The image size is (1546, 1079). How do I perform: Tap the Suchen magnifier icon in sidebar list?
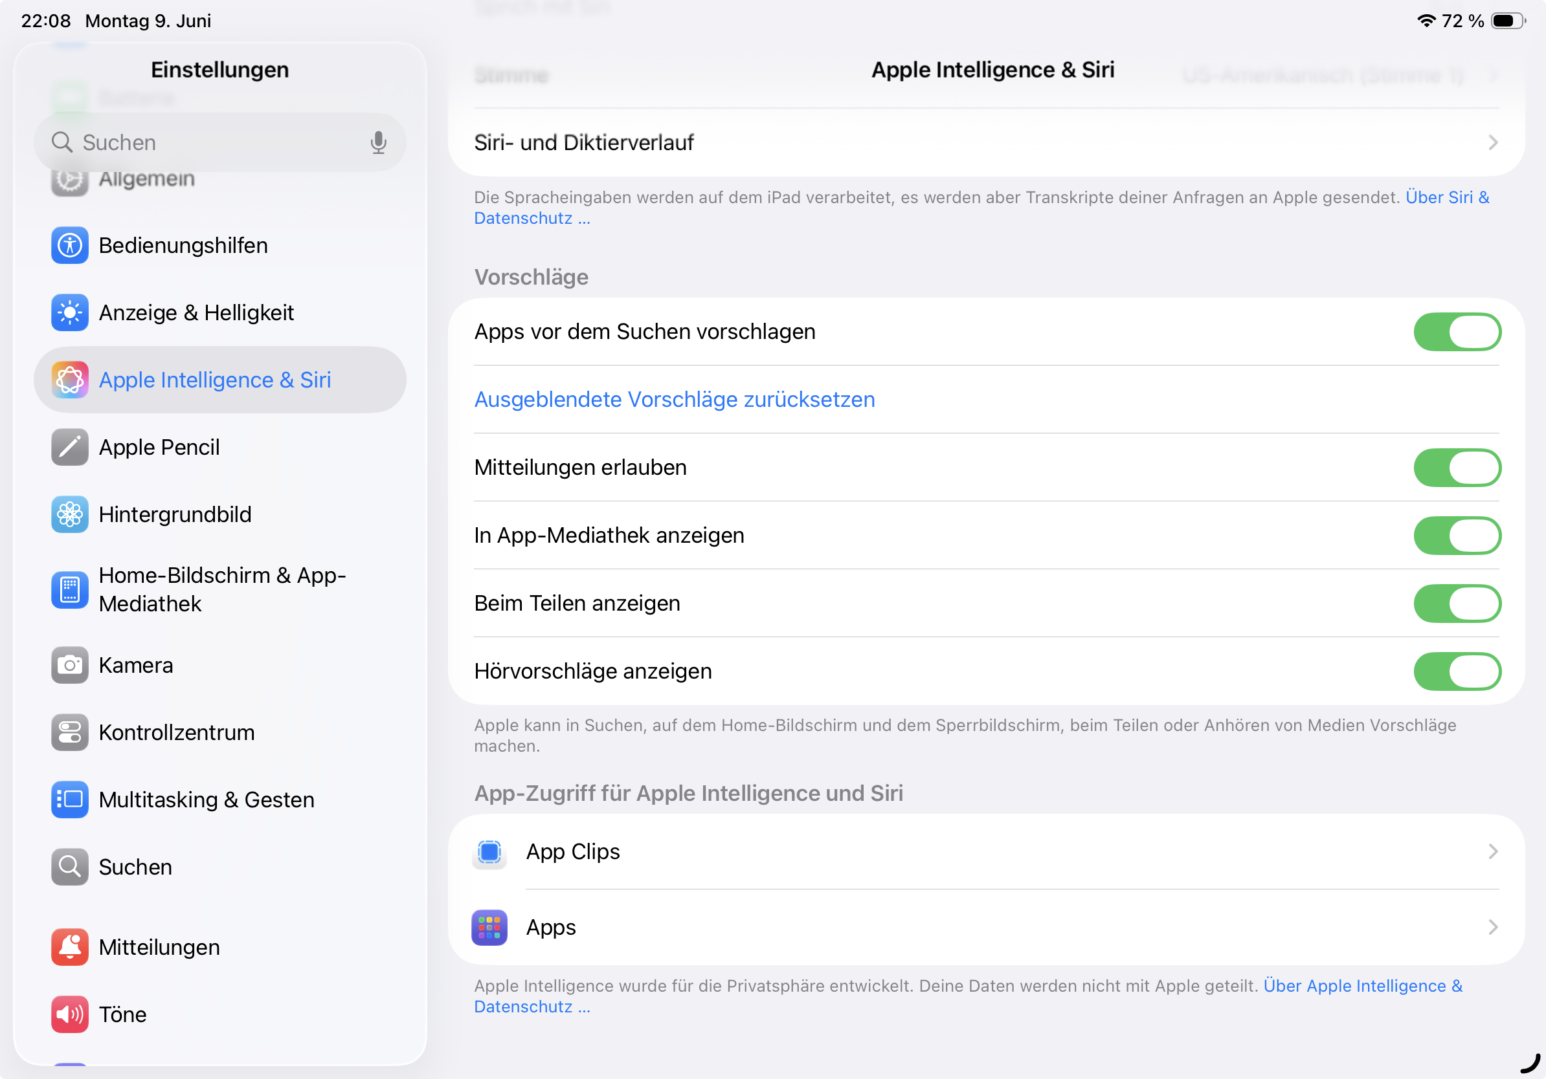[69, 867]
